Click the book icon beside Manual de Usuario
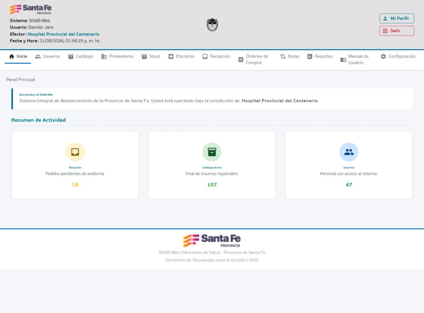This screenshot has height=313, width=424. tap(343, 60)
